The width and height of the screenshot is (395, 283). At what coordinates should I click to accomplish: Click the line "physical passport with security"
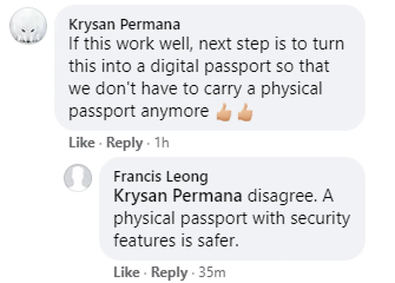[x=231, y=219]
